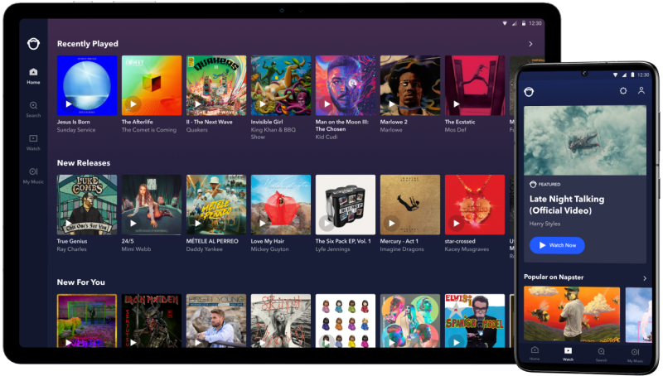
Task: Open the album cover with emoji girls
Action: [345, 321]
